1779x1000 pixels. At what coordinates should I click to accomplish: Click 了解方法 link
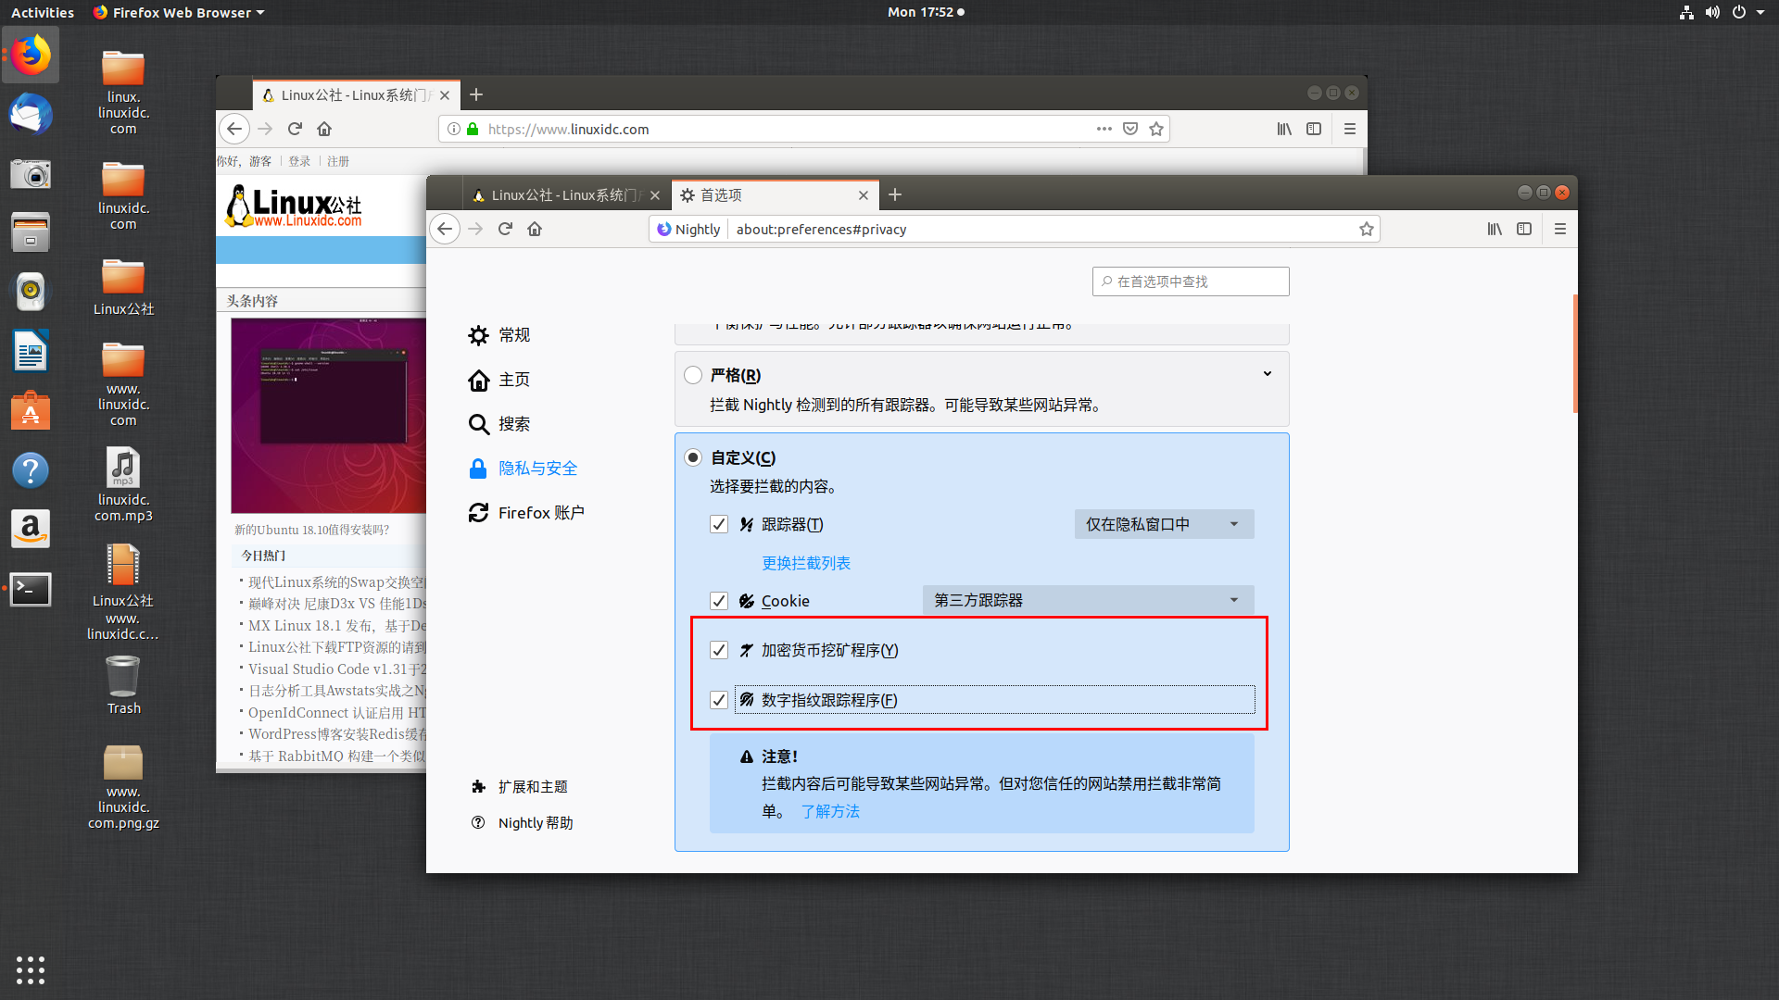tap(830, 811)
